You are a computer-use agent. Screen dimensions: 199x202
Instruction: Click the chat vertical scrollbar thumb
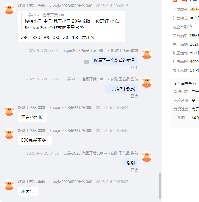pyautogui.click(x=160, y=186)
